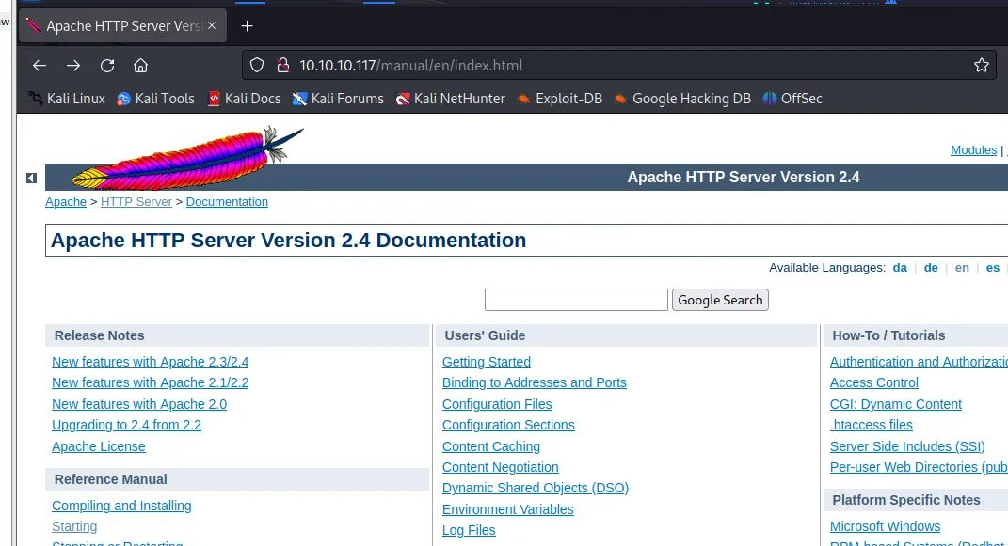Image resolution: width=1008 pixels, height=546 pixels.
Task: Open a new tab with the plus button
Action: (247, 26)
